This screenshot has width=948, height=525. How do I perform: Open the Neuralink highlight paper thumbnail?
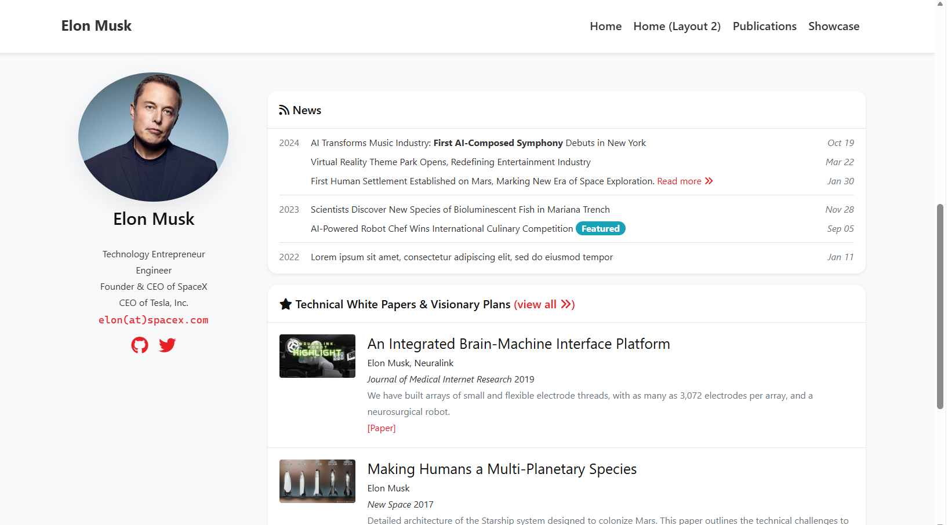coord(317,356)
